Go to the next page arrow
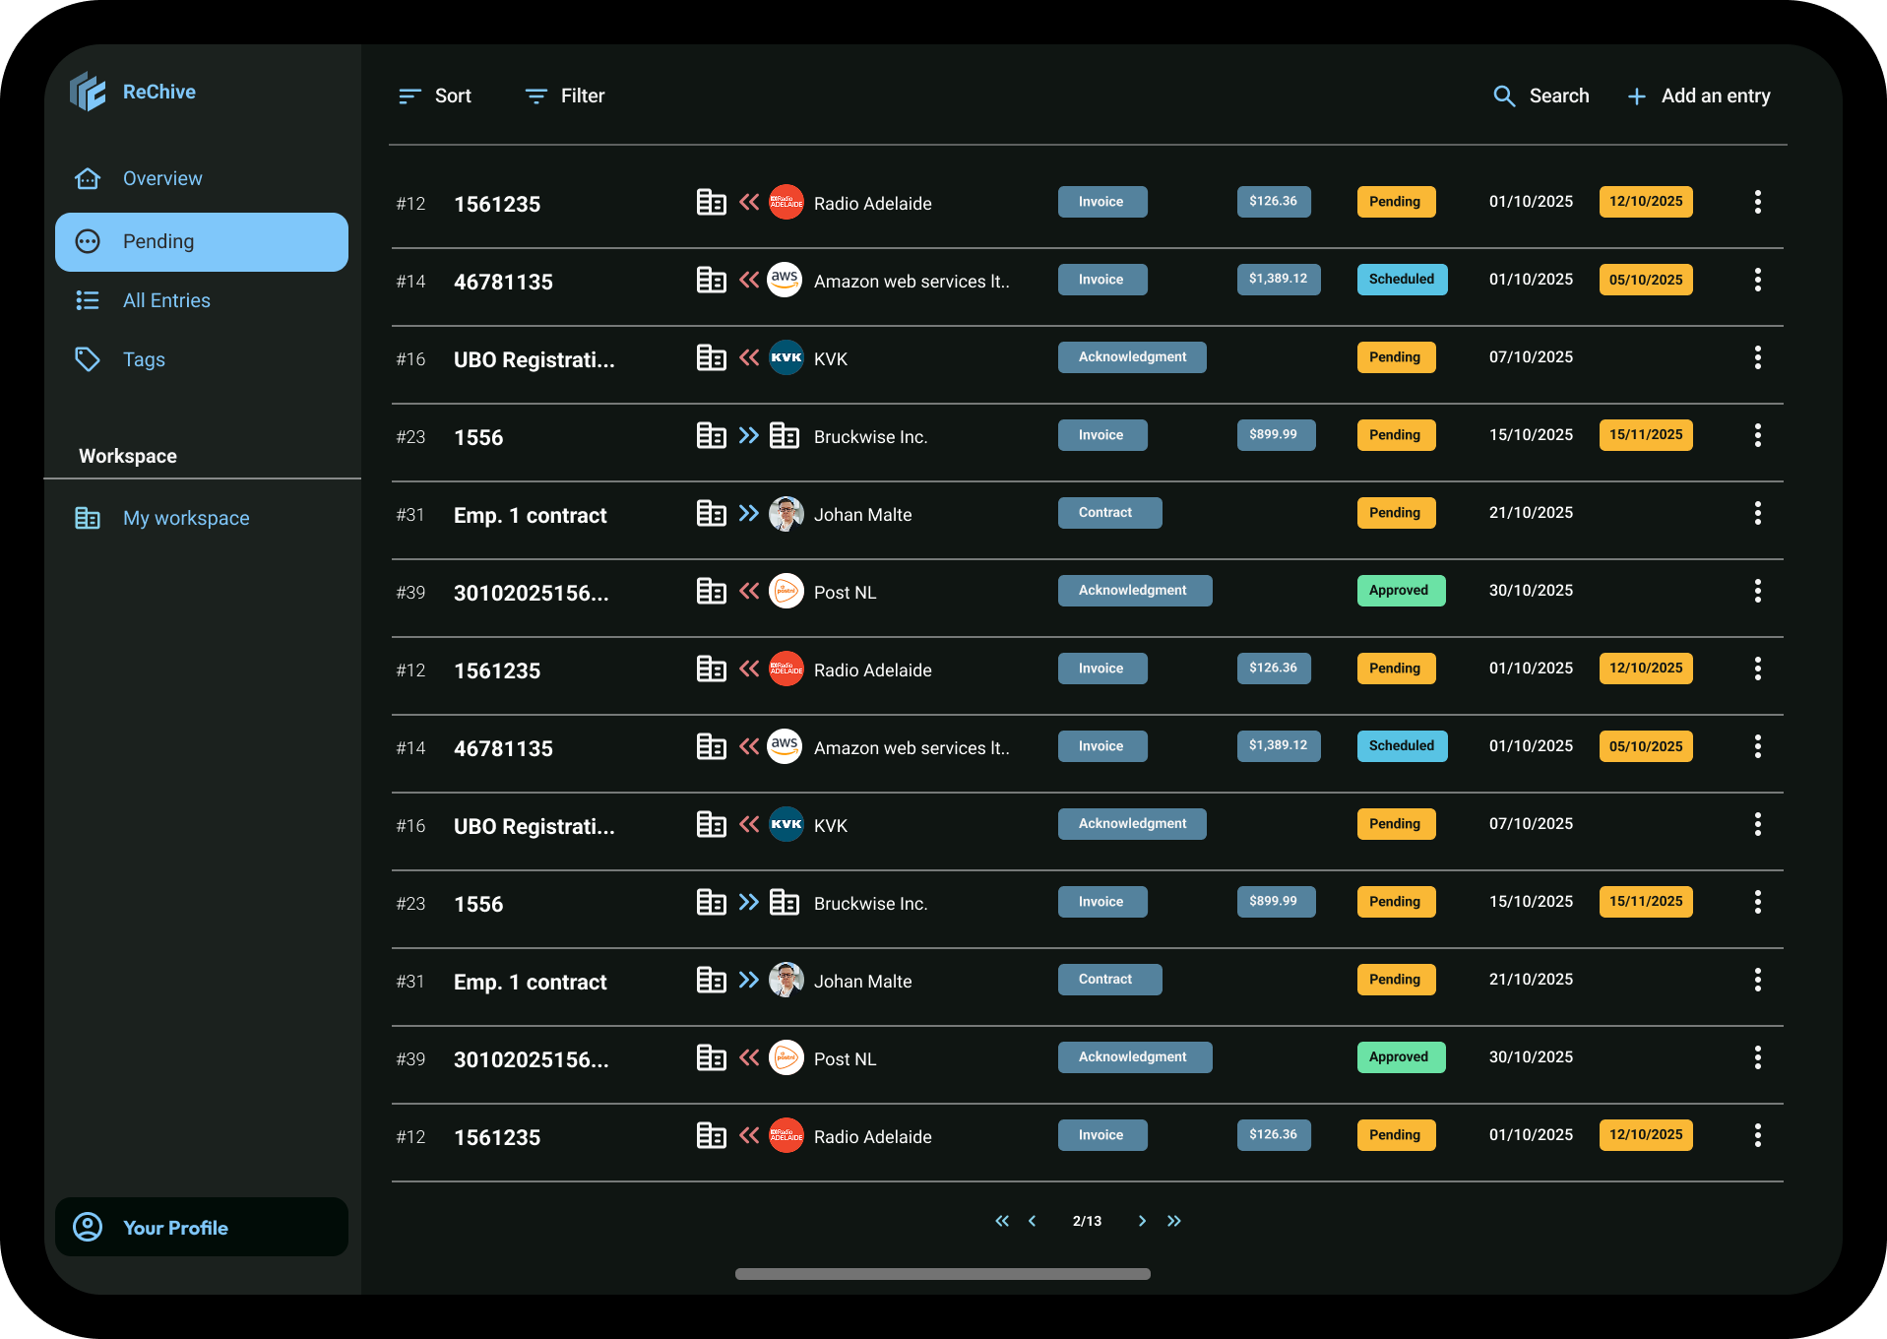 [x=1142, y=1221]
